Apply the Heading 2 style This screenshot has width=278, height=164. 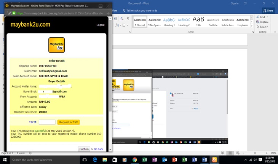(184, 22)
